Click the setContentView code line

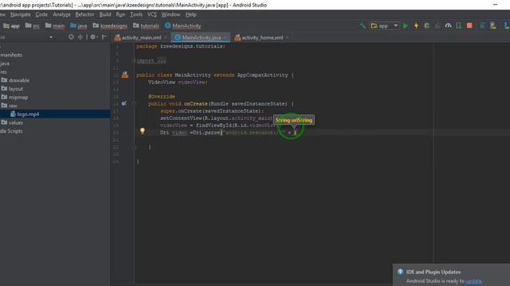[x=216, y=118]
